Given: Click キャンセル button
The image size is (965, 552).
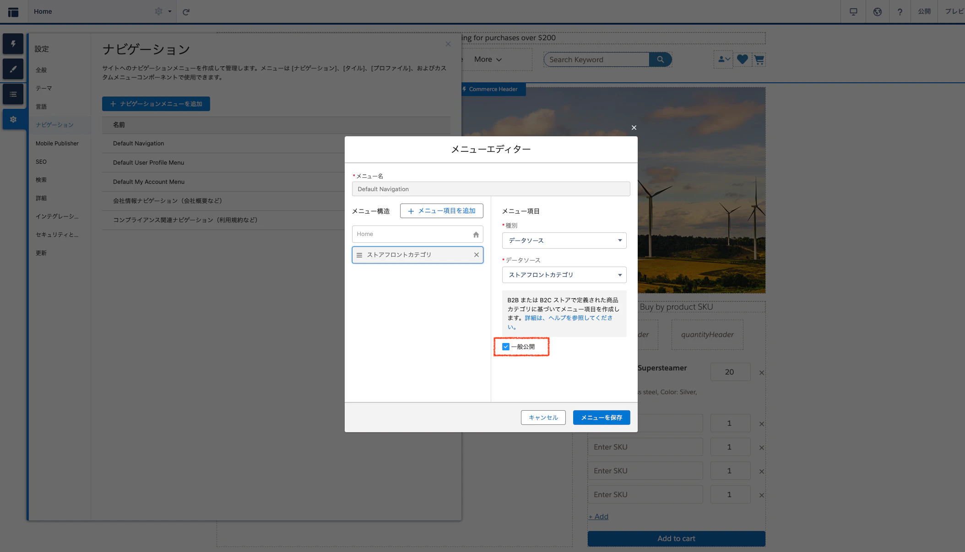Looking at the screenshot, I should 543,418.
